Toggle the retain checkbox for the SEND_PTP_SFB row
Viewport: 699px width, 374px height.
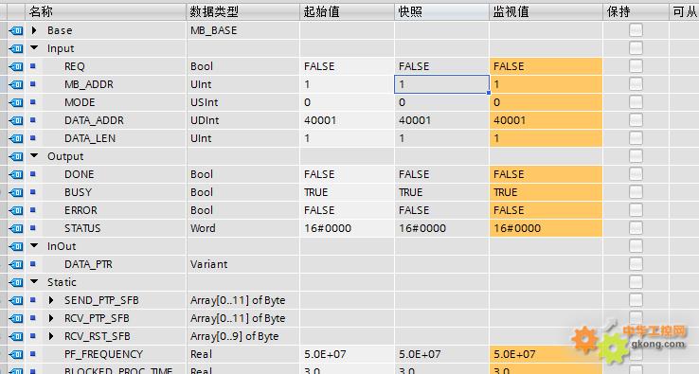[636, 300]
